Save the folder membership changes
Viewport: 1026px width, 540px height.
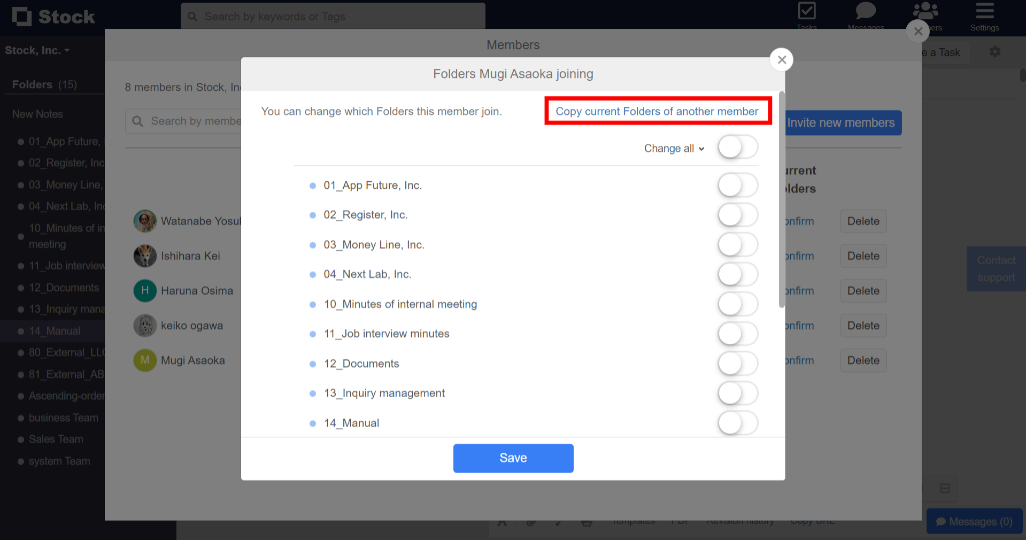point(513,458)
